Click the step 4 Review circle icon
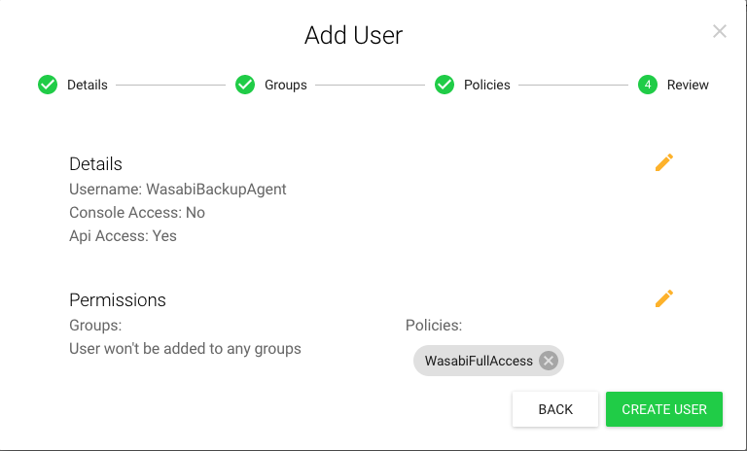747x451 pixels. pyautogui.click(x=648, y=85)
